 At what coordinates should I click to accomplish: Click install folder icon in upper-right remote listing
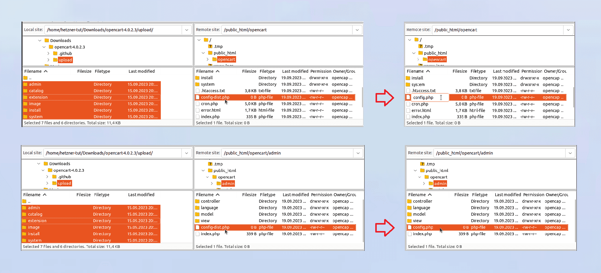pos(408,78)
